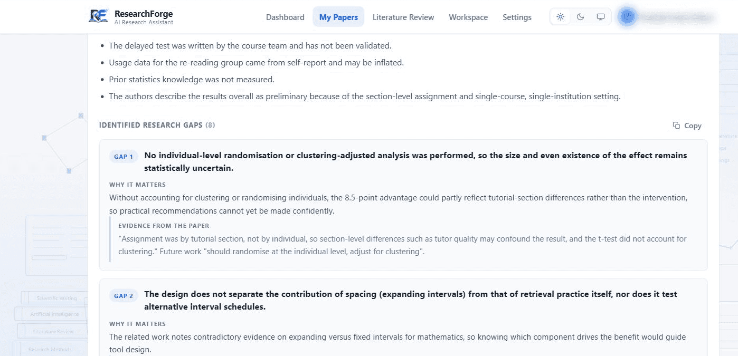
Task: Select GAP 2 title about spacing contribution
Action: click(410, 301)
